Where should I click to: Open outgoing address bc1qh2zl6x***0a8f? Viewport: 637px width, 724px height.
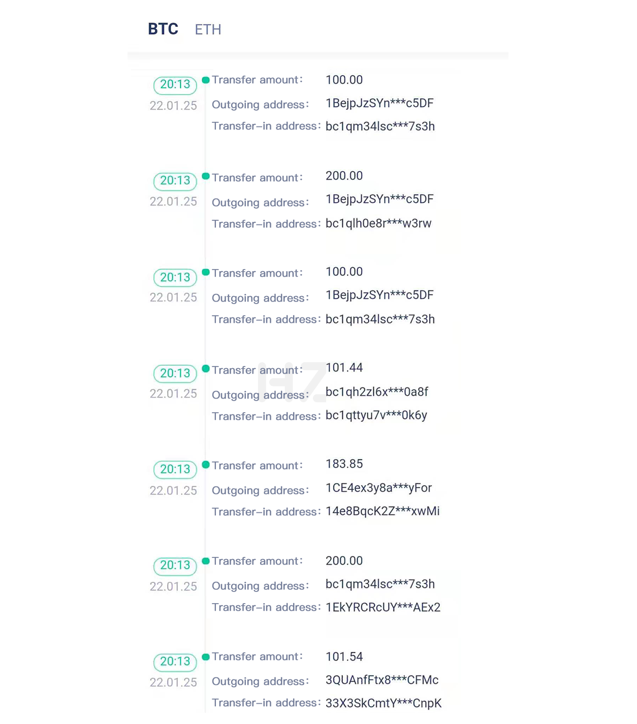coord(377,392)
